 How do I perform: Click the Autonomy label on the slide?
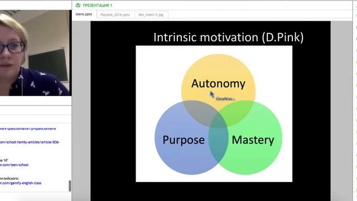[x=218, y=84]
